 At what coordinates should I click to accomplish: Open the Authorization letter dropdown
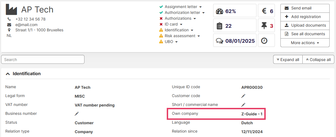pos(203,13)
